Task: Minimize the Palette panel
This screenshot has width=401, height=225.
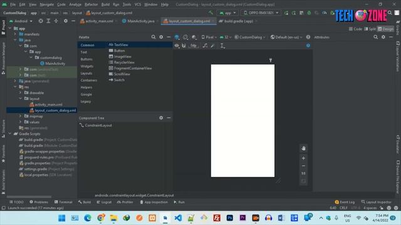Action: [169, 37]
